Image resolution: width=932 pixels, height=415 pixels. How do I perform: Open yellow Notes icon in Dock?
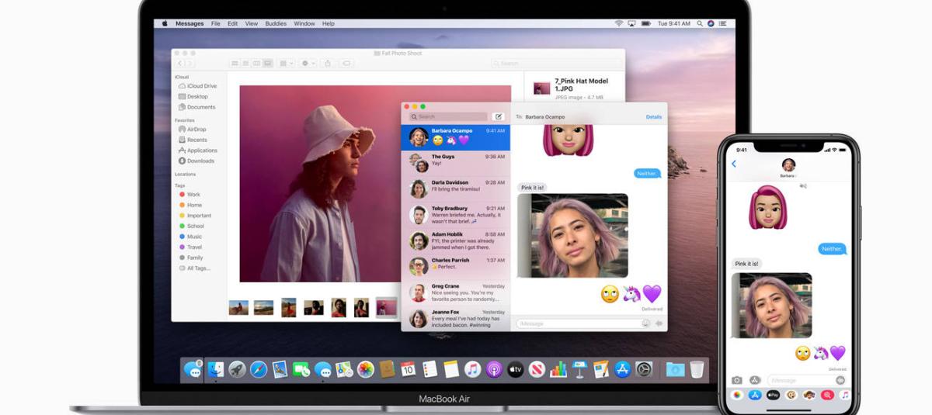pyautogui.click(x=450, y=369)
